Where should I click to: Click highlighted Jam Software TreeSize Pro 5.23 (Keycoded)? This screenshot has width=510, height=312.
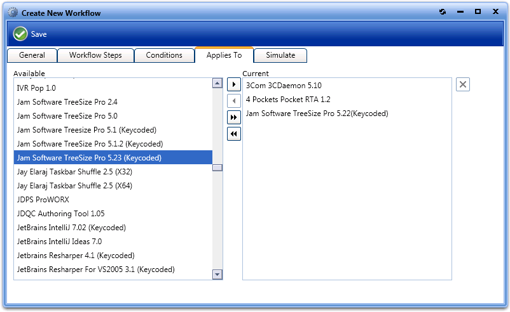[113, 158]
